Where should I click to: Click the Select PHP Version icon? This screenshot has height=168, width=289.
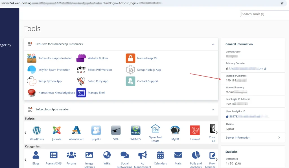click(81, 70)
